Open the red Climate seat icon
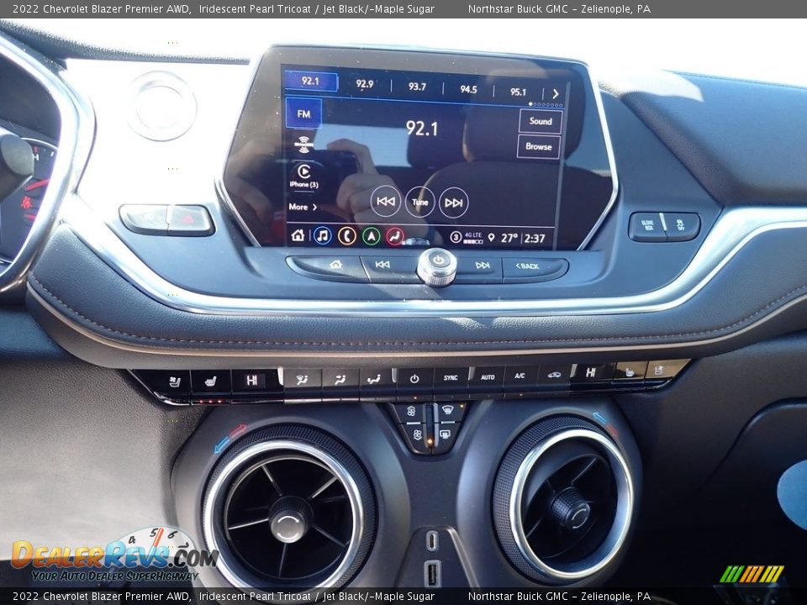This screenshot has height=605, width=807. click(x=395, y=237)
